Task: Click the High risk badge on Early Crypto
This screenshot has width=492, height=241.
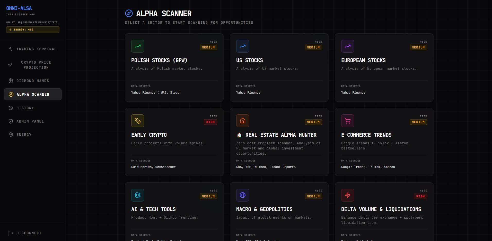Action: 210,122
